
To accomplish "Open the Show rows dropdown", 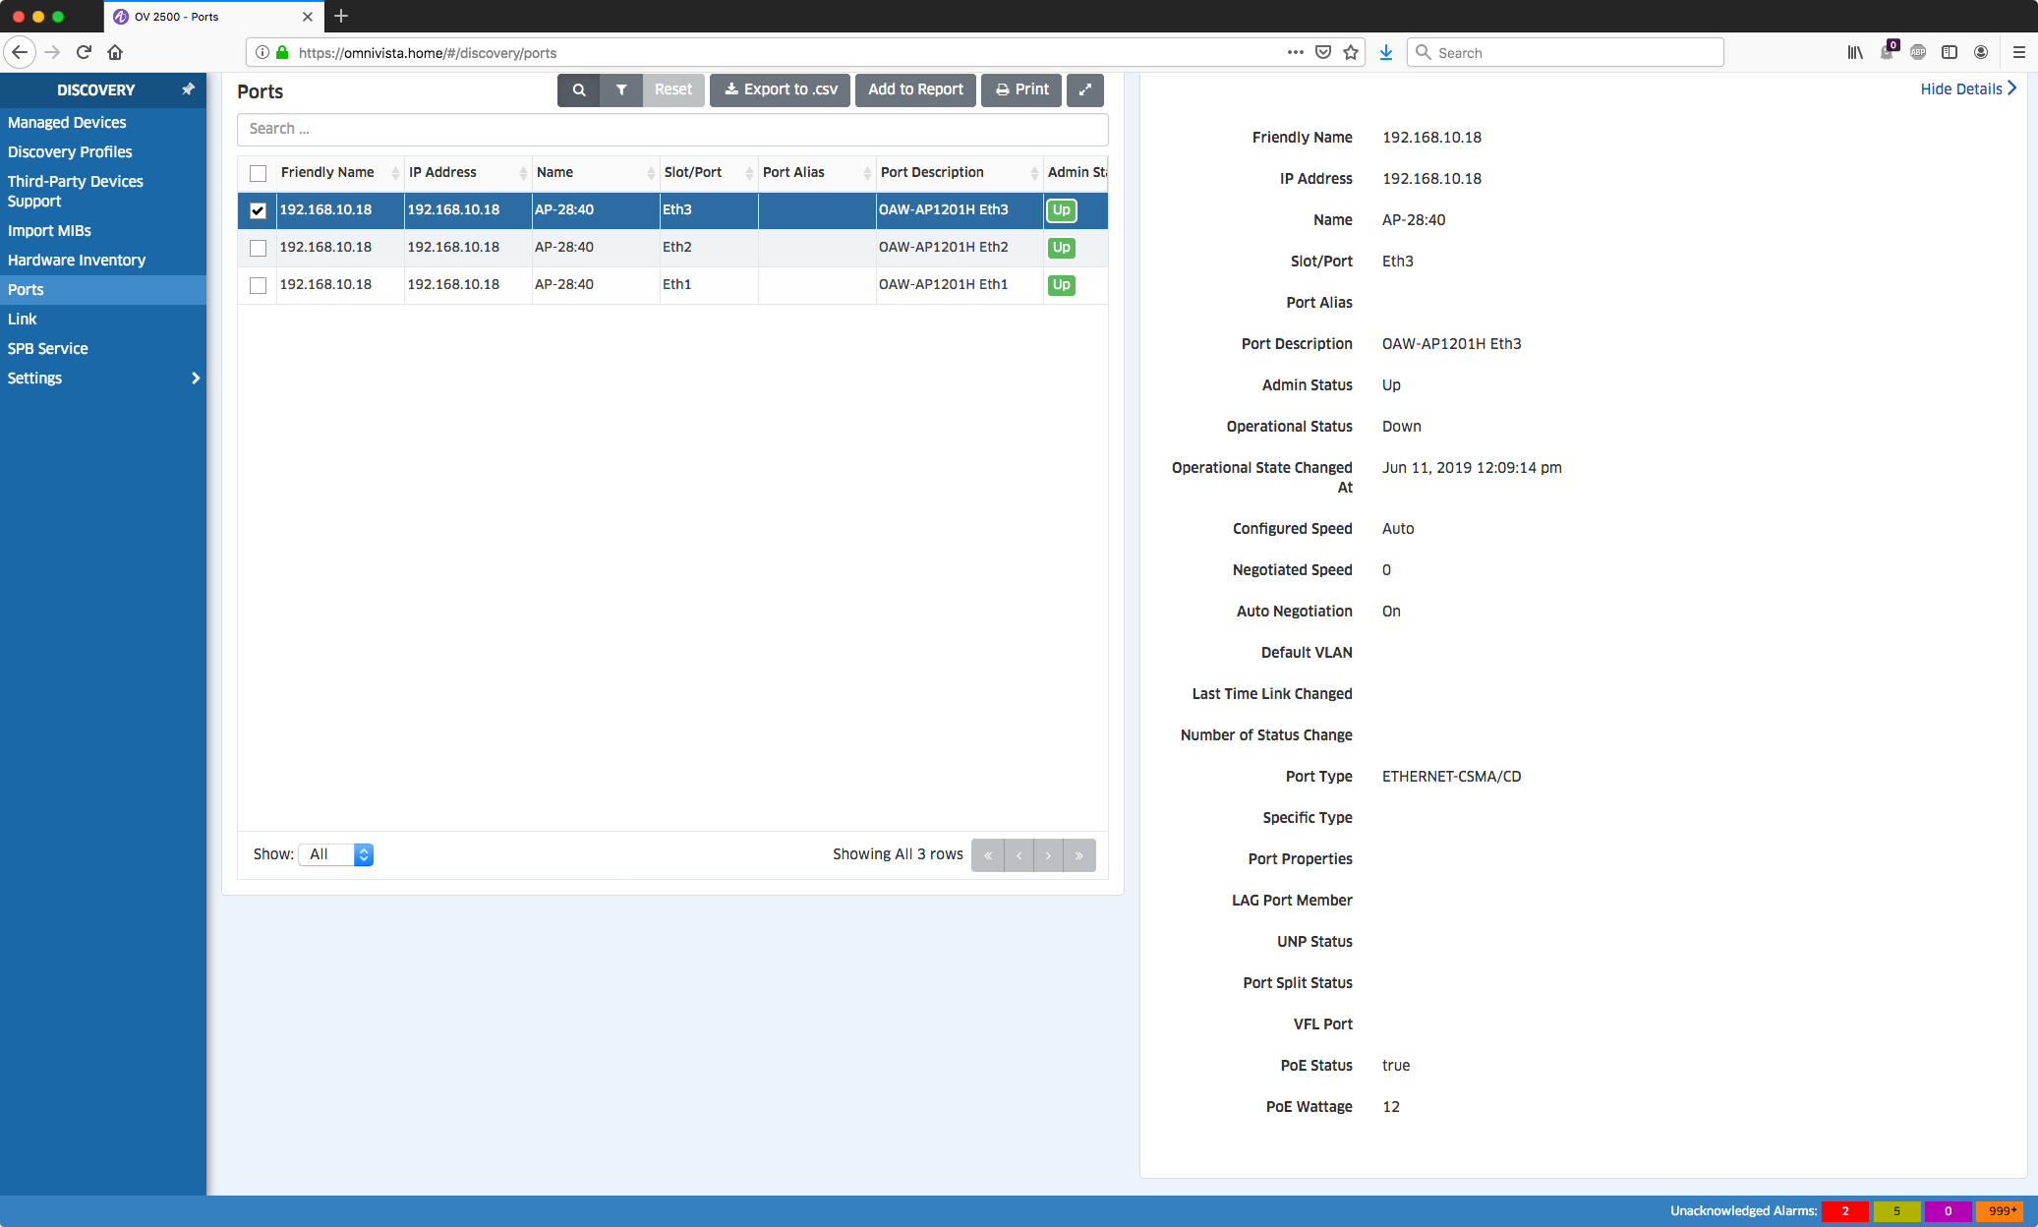I will point(335,854).
